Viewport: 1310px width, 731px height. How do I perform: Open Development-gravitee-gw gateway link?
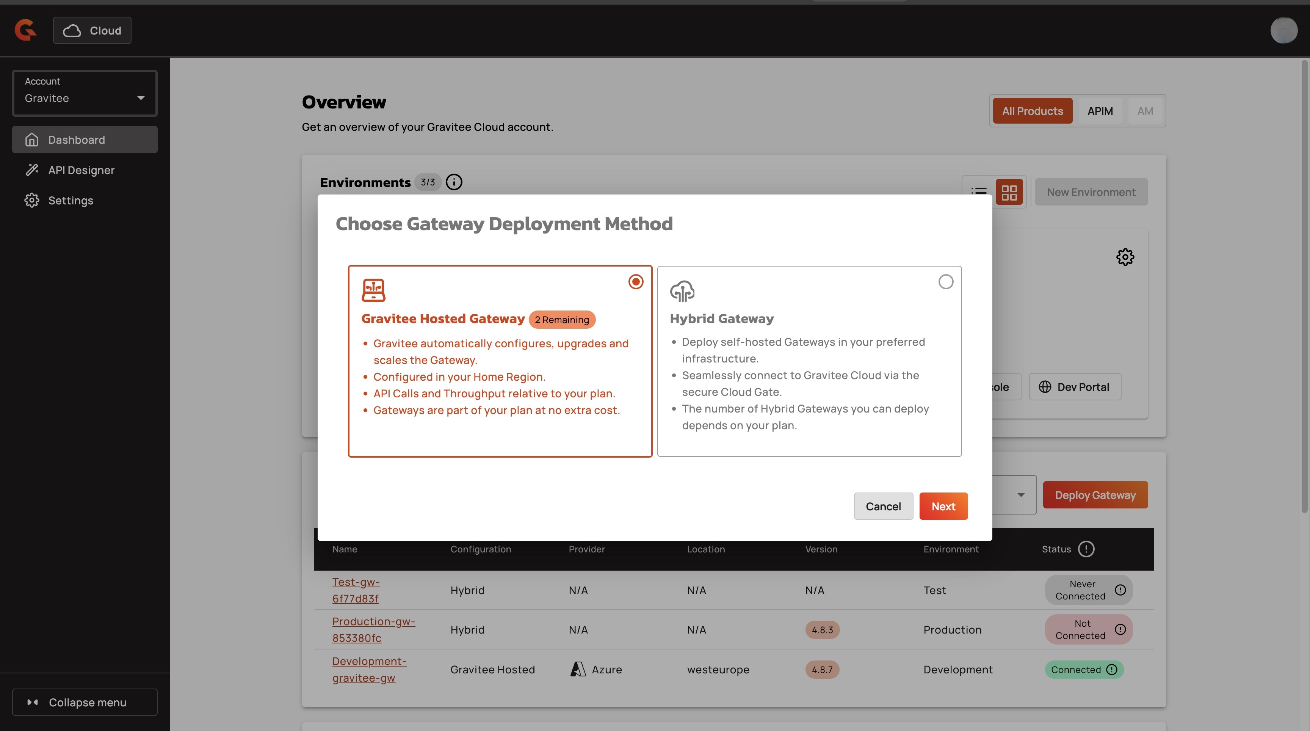(369, 670)
